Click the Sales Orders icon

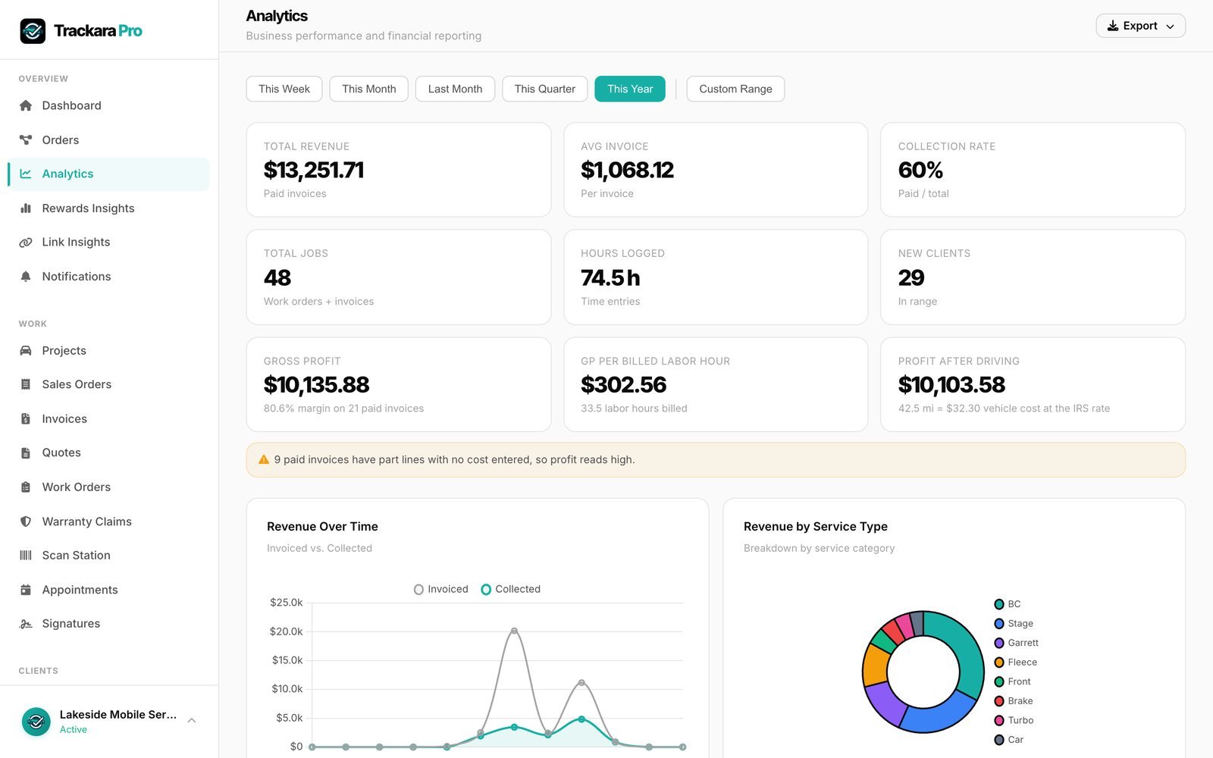pos(26,384)
